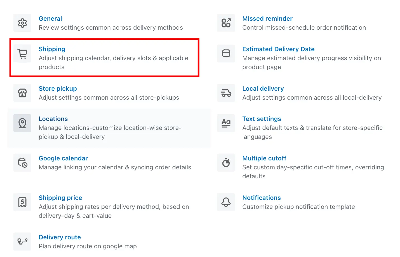Open Multiple cutoff settings link
Viewport: 400px width, 257px height.
(x=264, y=158)
